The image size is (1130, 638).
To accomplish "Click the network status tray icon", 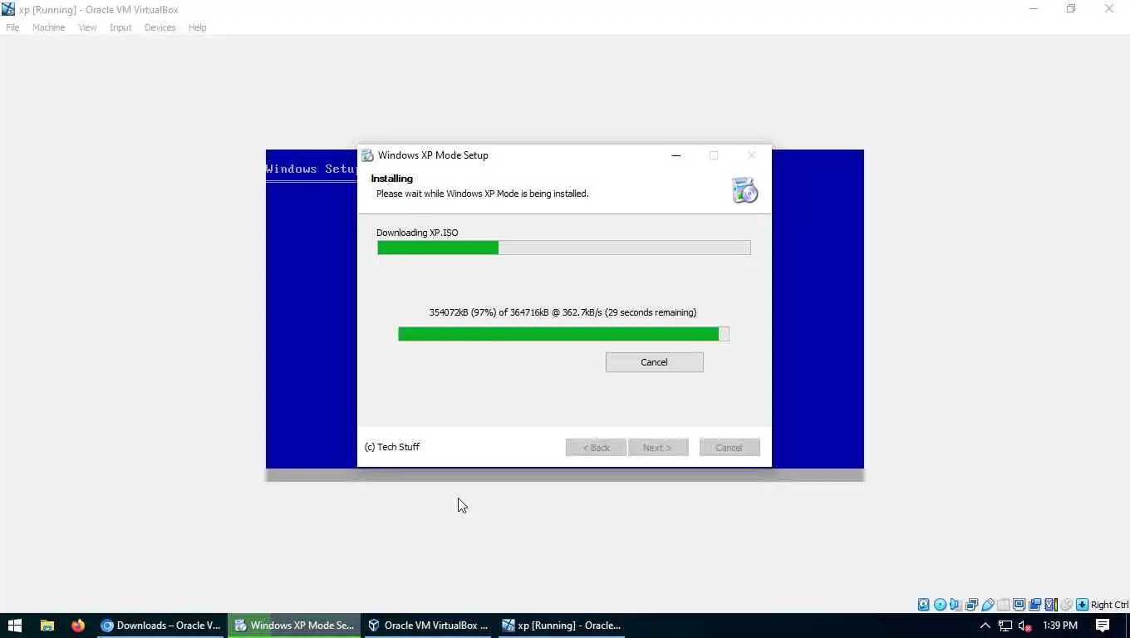I will click(x=1005, y=626).
